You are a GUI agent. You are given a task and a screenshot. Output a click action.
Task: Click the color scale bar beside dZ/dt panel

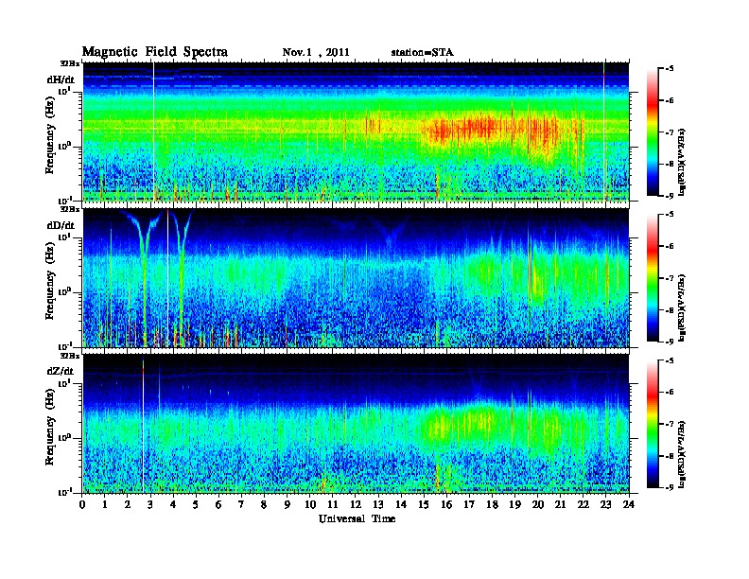coord(653,424)
